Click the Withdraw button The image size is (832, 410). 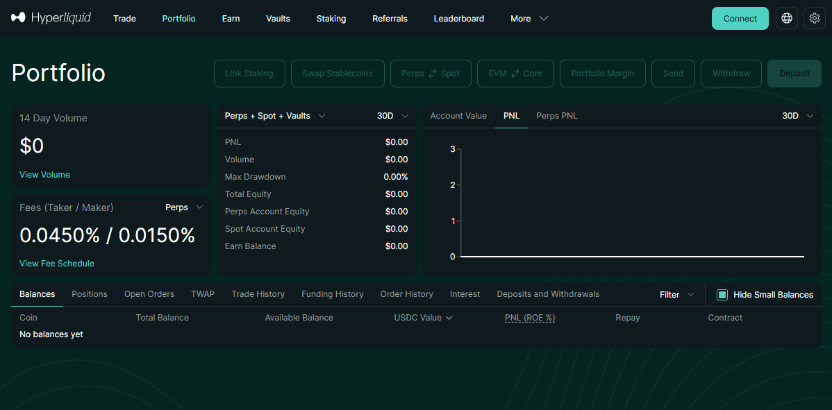pos(731,74)
